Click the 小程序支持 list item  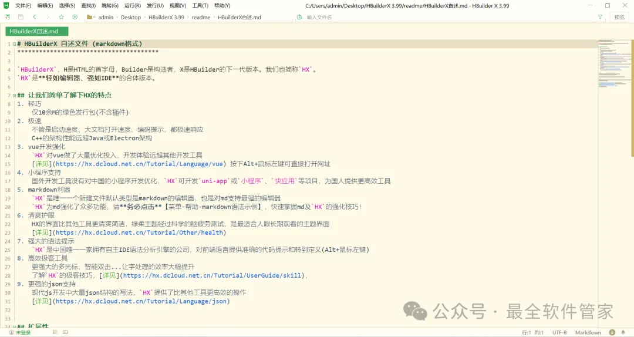[45, 173]
